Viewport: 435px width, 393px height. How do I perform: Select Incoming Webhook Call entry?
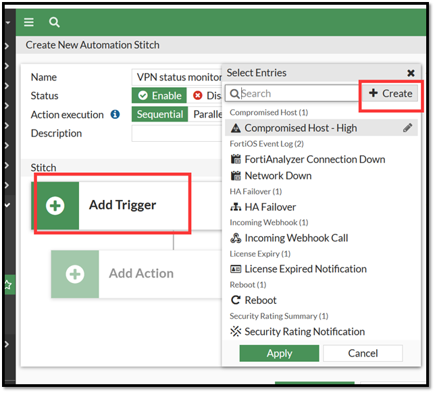[x=321, y=238]
